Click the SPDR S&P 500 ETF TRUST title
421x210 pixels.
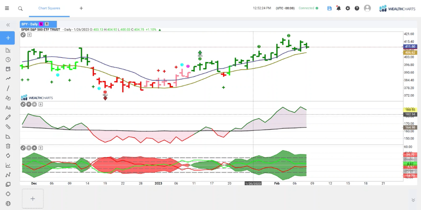pos(41,30)
